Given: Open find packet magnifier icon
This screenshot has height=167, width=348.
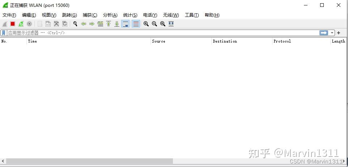Looking at the screenshot, I should [75, 24].
